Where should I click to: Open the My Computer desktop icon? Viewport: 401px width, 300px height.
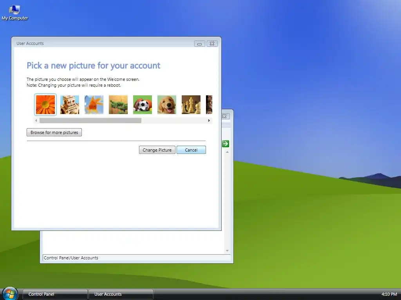(14, 13)
